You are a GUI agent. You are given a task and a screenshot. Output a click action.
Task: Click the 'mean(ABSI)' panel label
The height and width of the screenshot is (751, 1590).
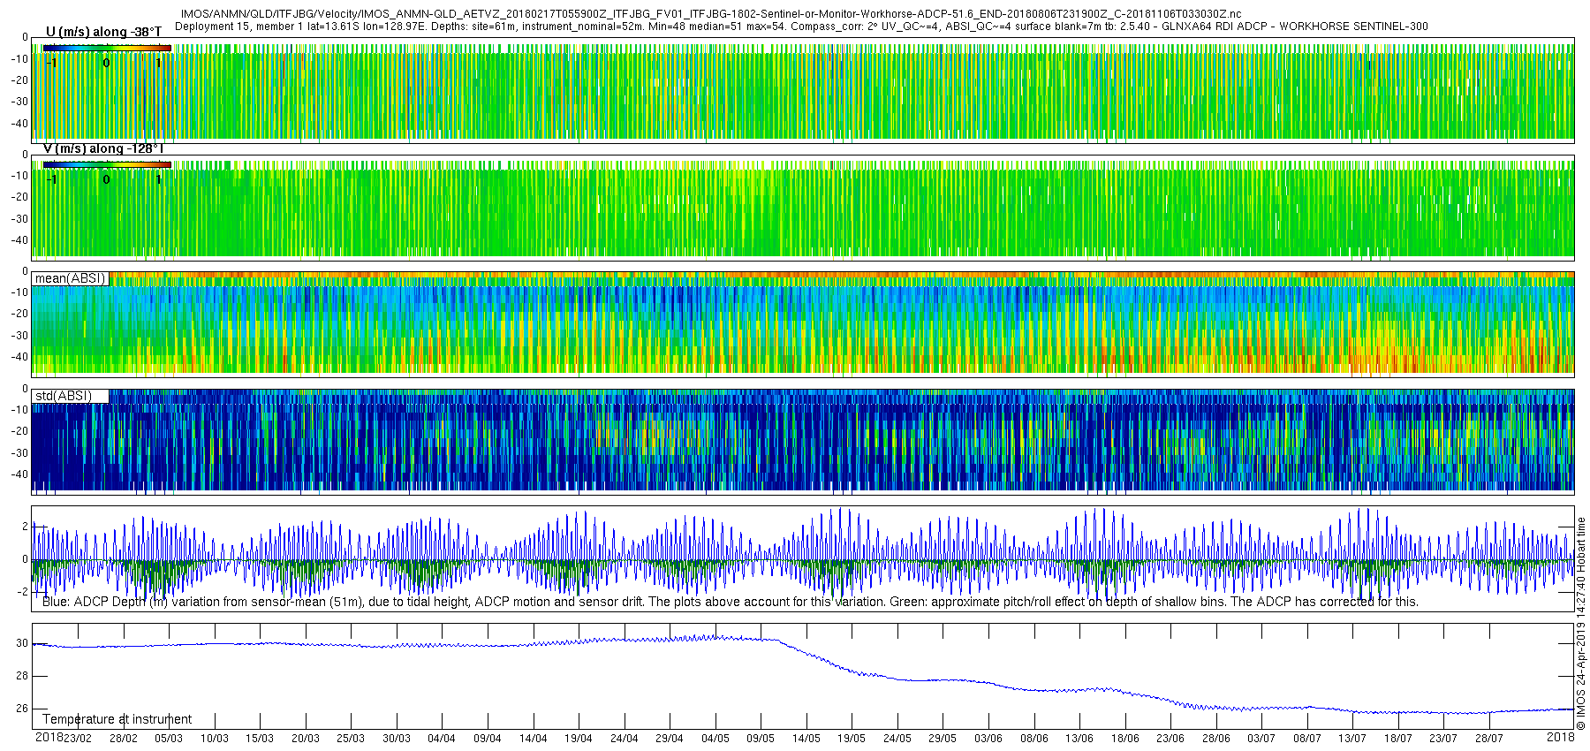(x=70, y=278)
